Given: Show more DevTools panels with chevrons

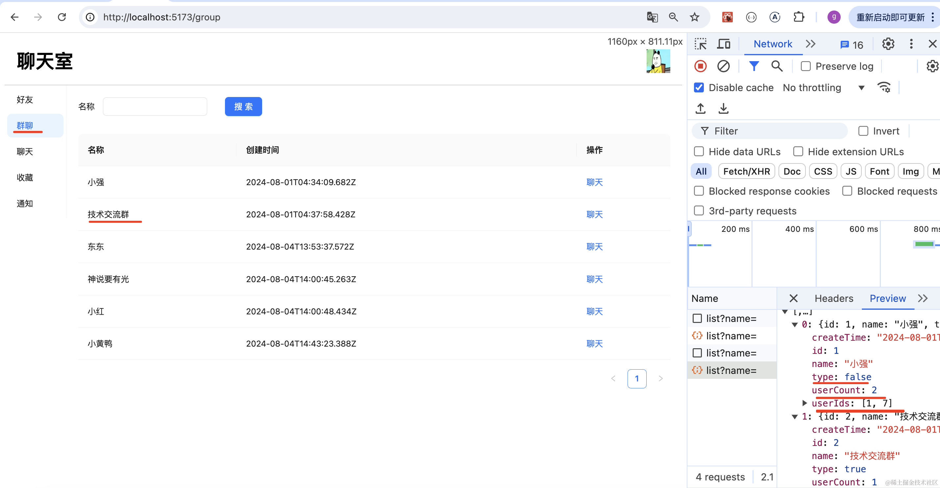Looking at the screenshot, I should point(810,44).
